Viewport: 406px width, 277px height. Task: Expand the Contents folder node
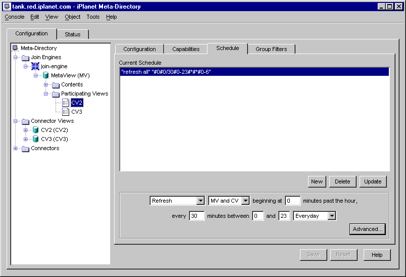click(45, 84)
